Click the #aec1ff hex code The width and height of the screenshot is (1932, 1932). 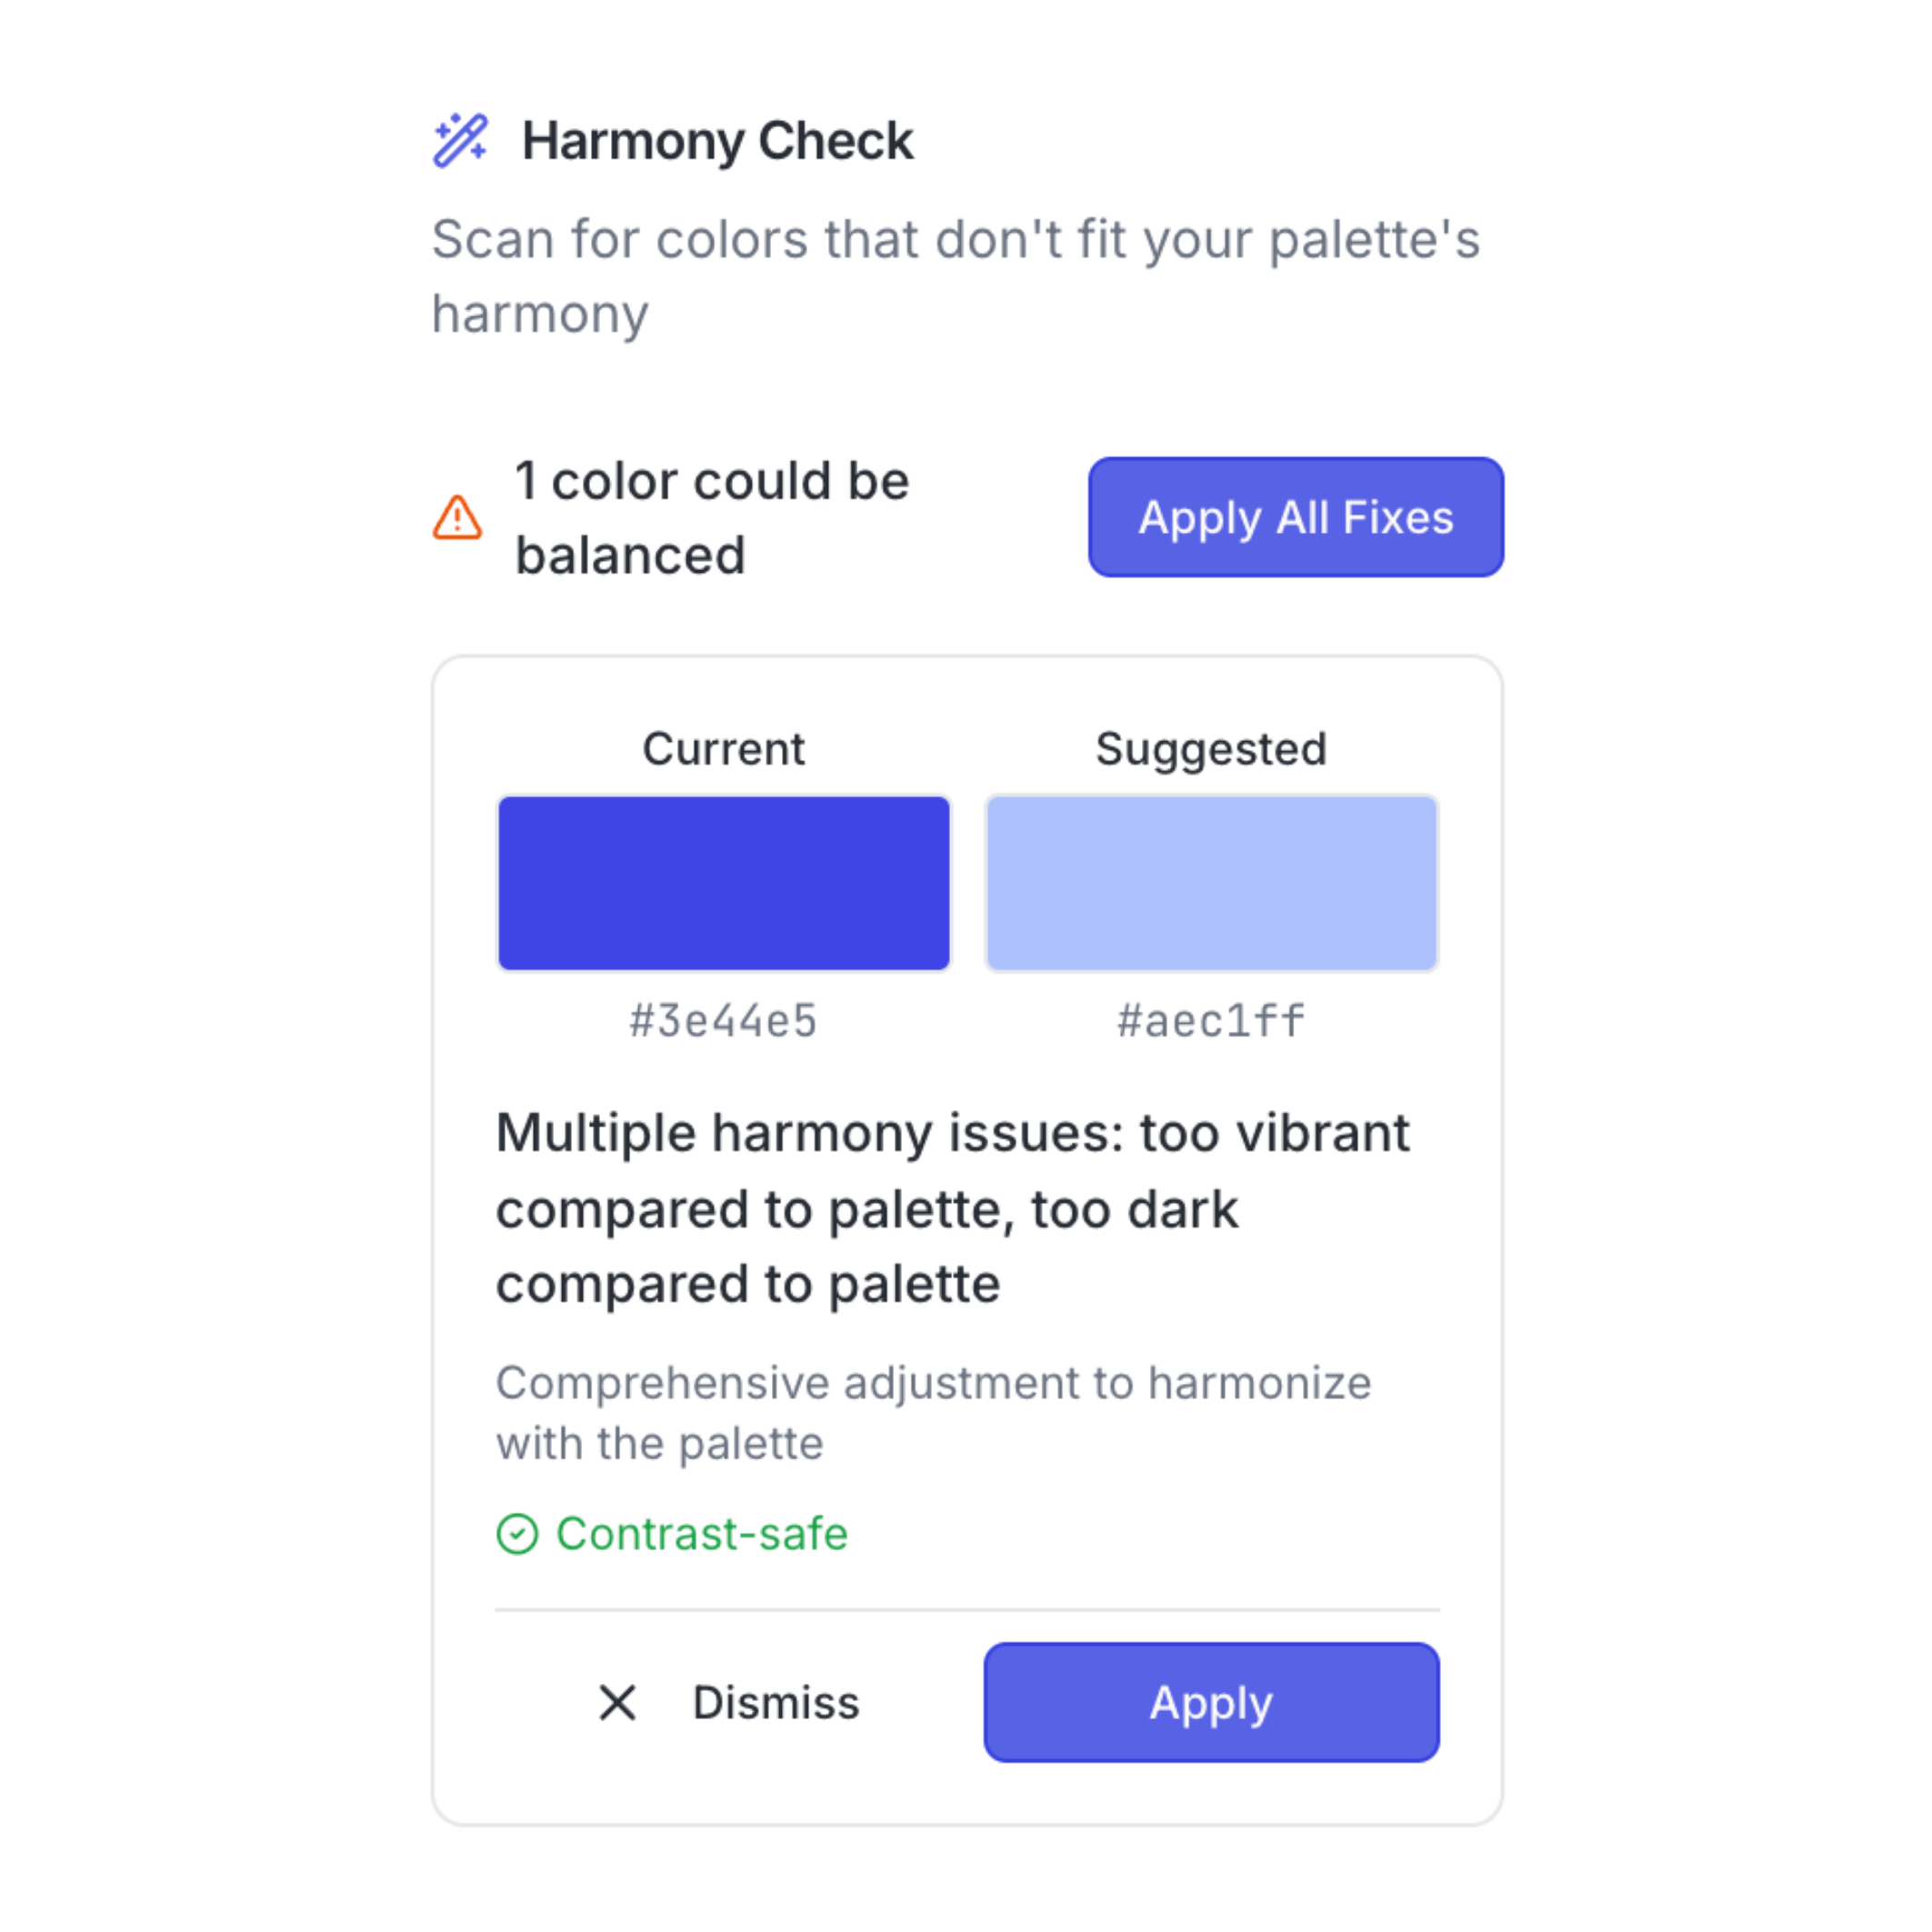tap(1210, 1021)
